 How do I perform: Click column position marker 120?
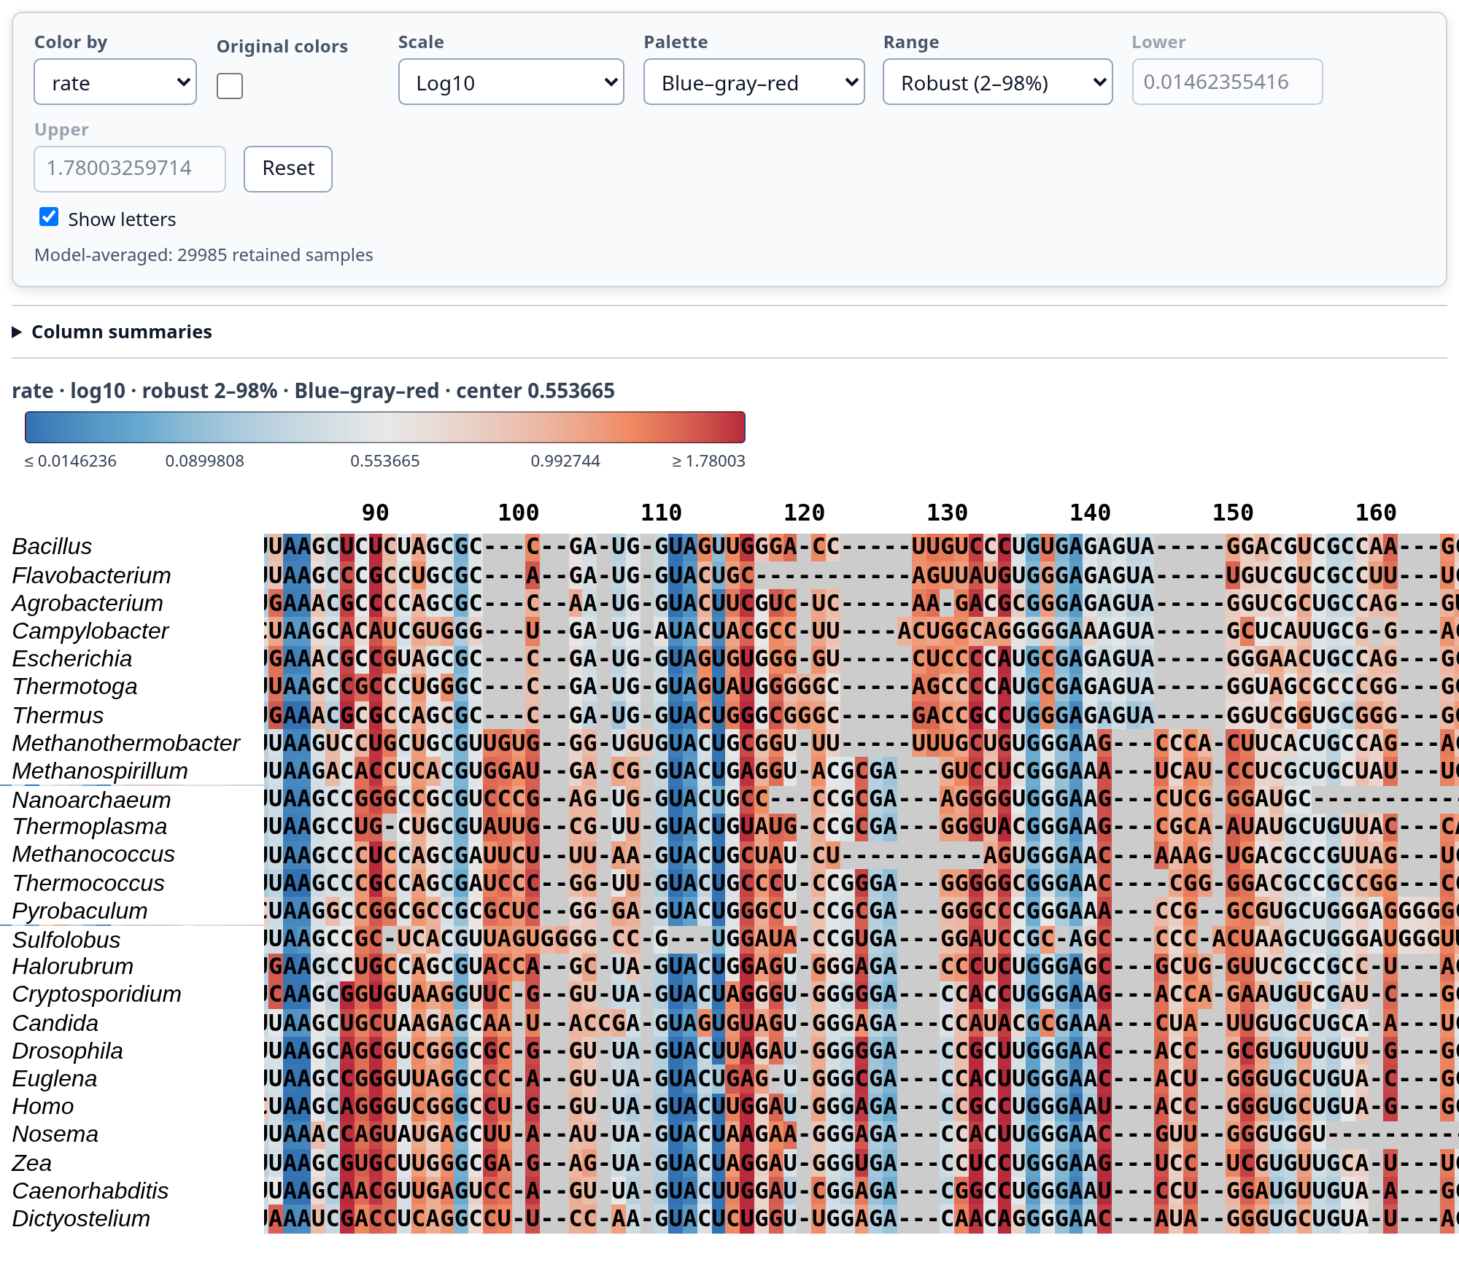(804, 513)
